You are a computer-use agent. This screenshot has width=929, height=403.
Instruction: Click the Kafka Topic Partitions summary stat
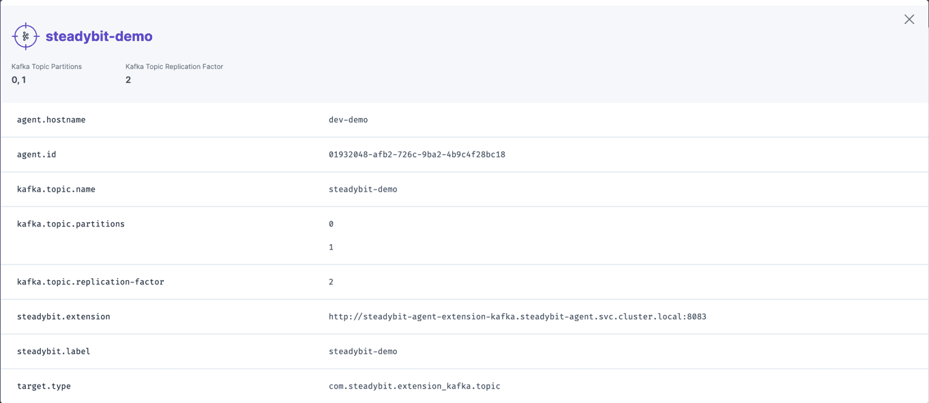(x=45, y=73)
